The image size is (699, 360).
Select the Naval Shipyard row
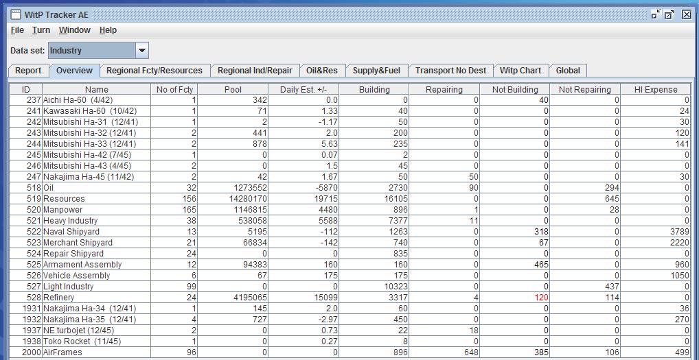pos(350,231)
